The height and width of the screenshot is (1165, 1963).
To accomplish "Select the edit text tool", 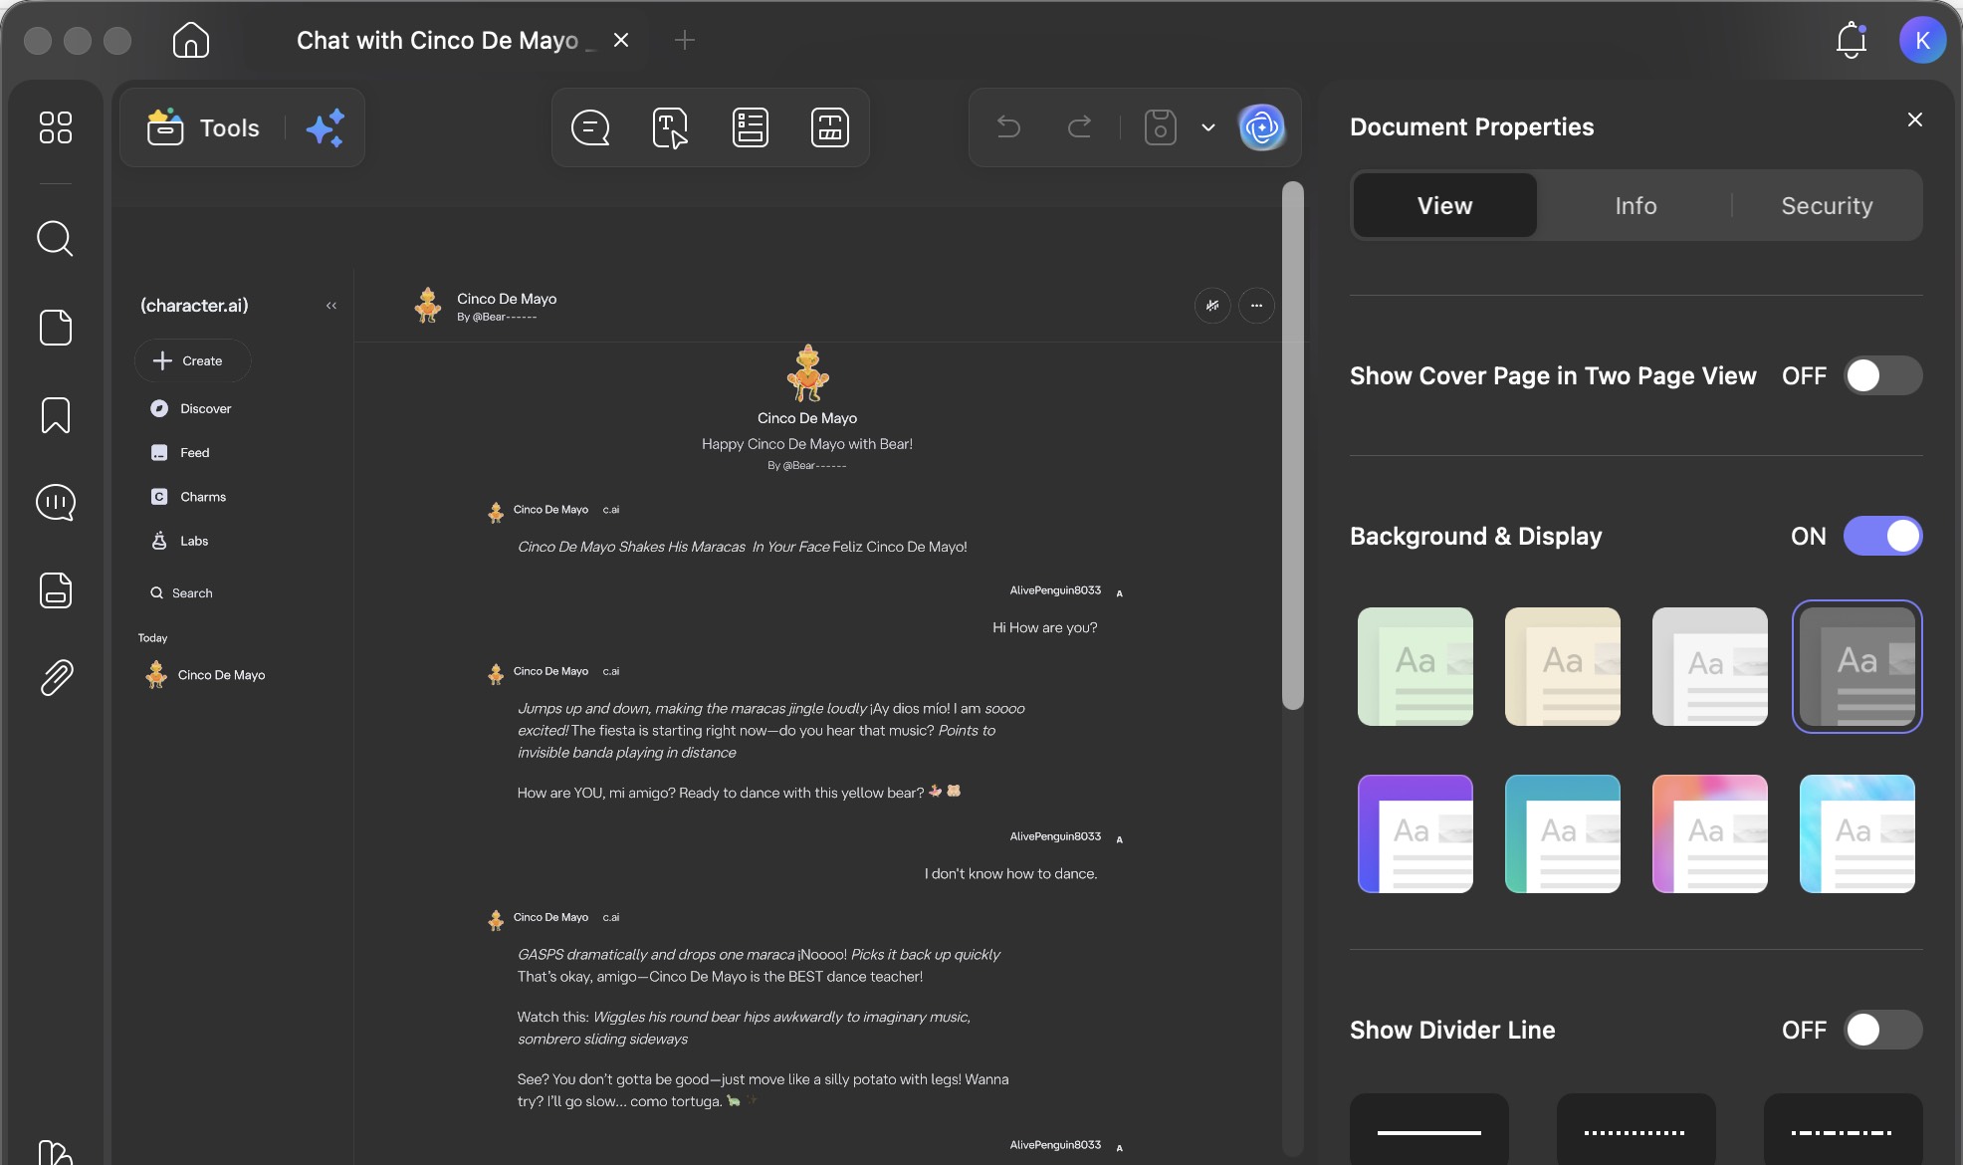I will point(670,127).
